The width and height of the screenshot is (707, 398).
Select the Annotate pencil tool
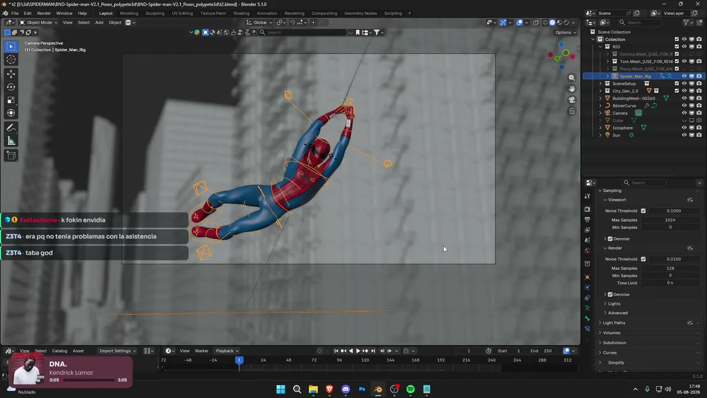(11, 128)
